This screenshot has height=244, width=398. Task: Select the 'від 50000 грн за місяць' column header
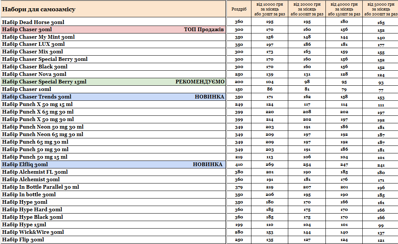(381, 9)
